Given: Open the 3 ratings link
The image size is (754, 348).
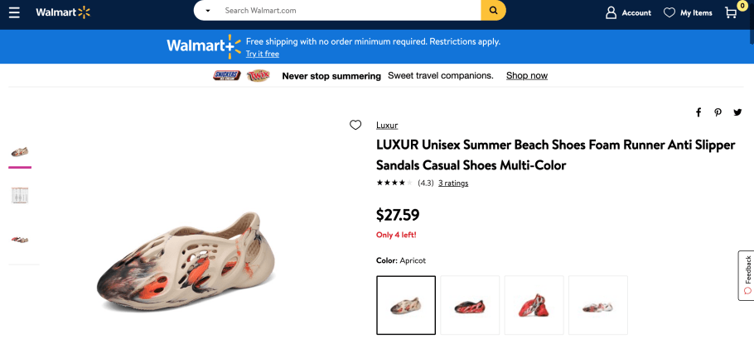Looking at the screenshot, I should tap(453, 184).
